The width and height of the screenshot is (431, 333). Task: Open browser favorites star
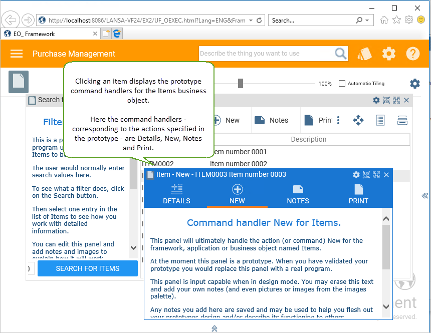coord(396,20)
